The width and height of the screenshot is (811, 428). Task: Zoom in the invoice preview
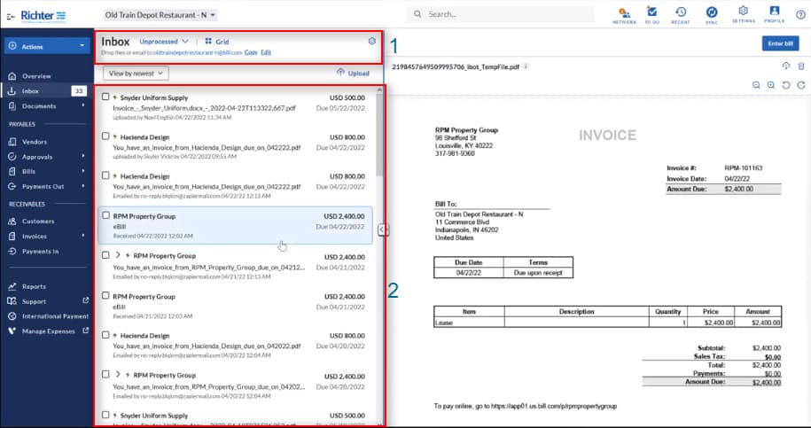pos(771,85)
